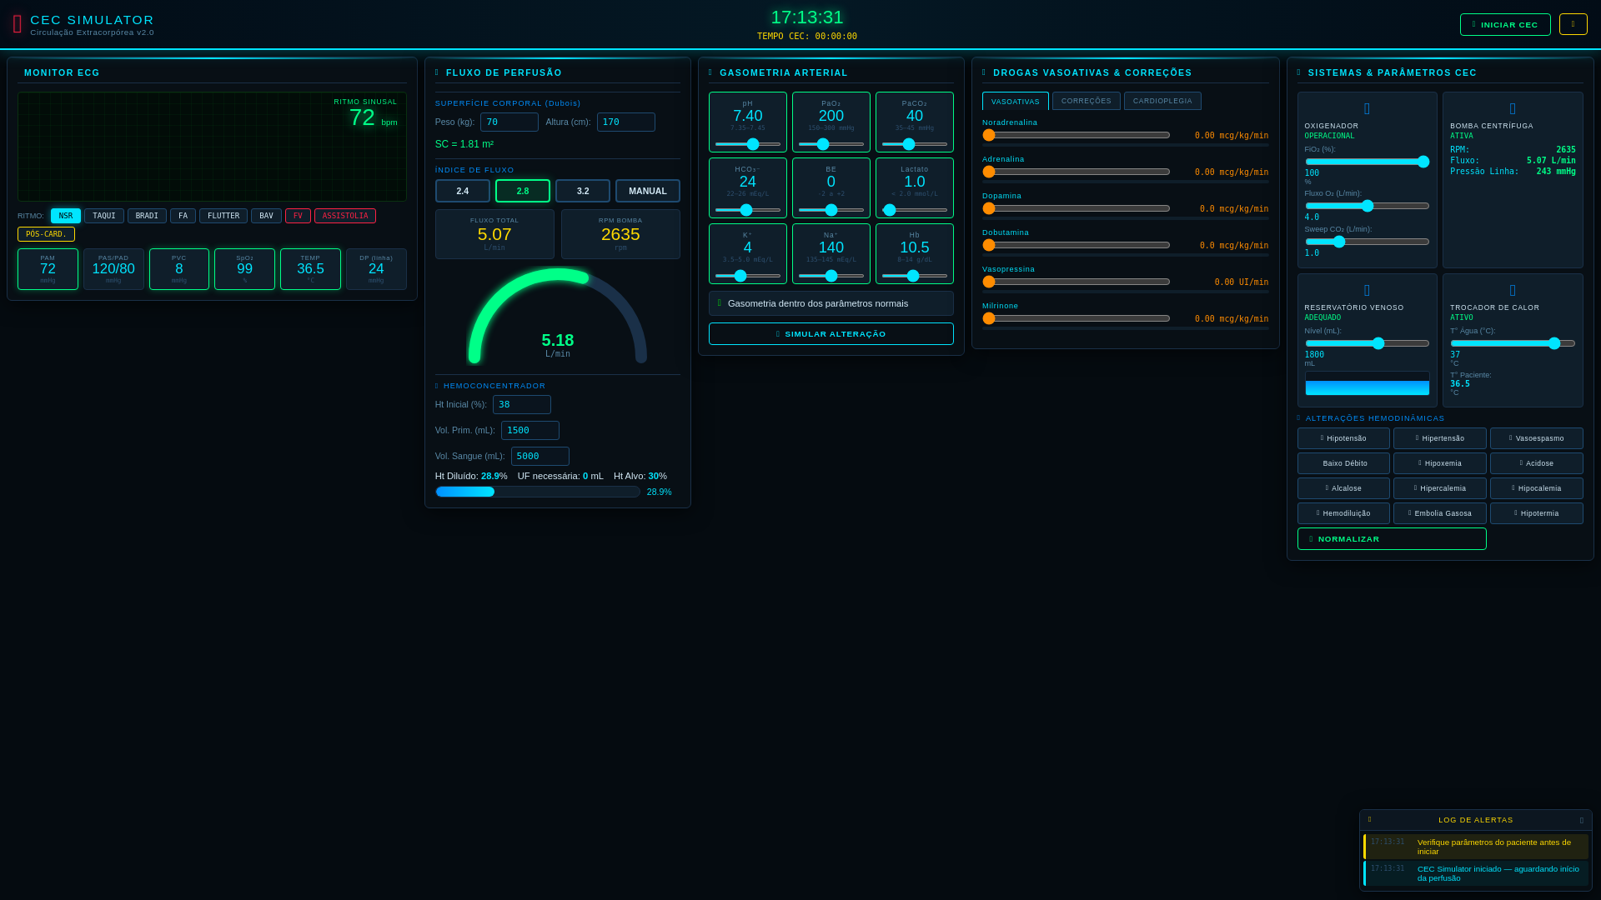
Task: Trigger the Hipertensão alteration
Action: click(1440, 438)
